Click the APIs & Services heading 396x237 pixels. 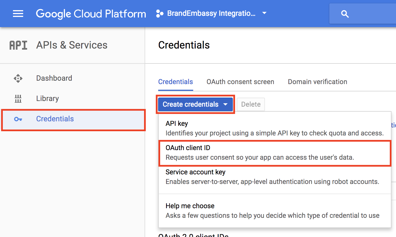point(72,45)
